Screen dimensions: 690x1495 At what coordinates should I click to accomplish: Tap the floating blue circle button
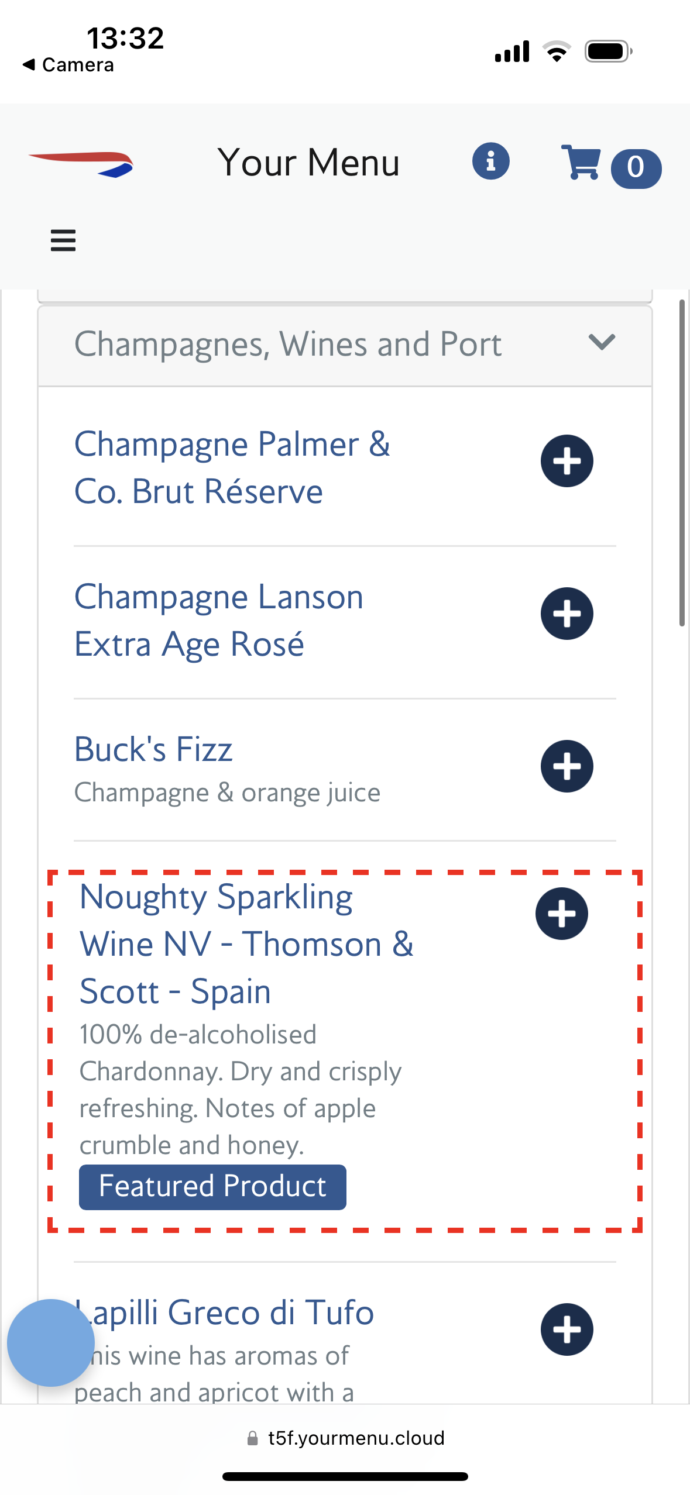[x=51, y=1342]
